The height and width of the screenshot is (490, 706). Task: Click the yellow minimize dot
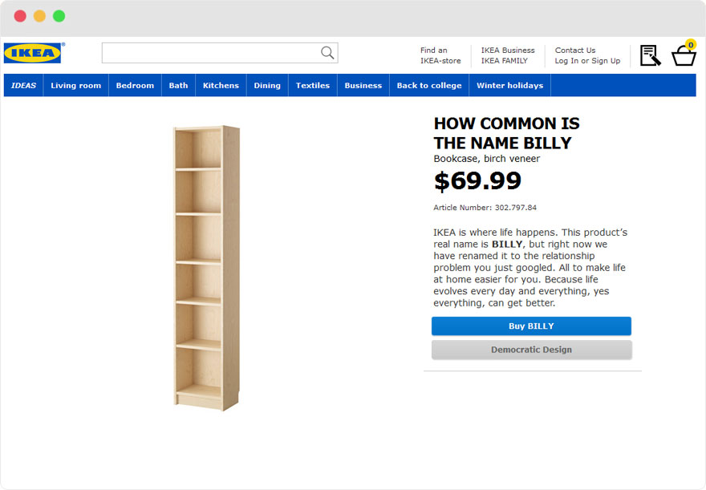(x=39, y=16)
